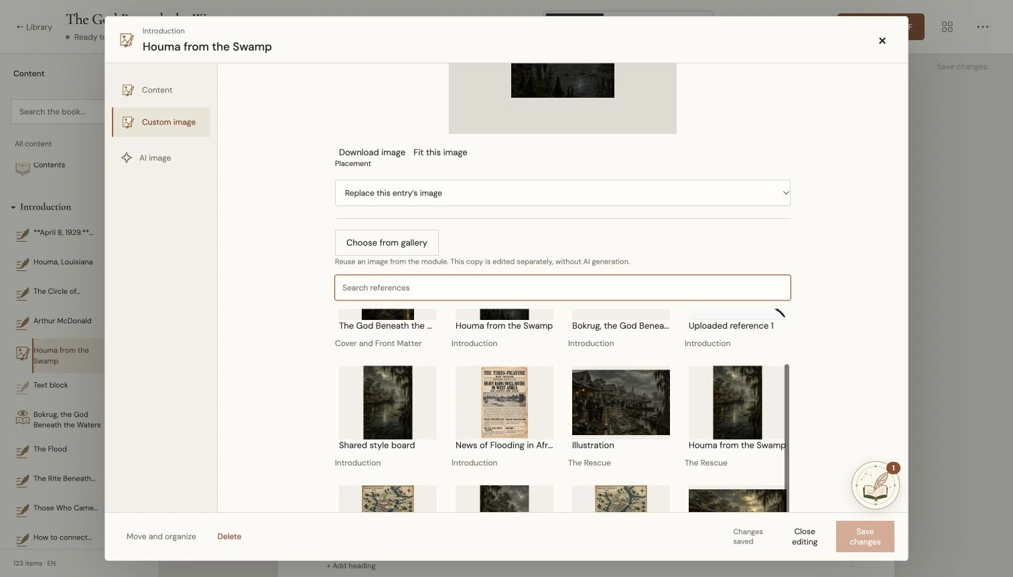
Task: Click the text icon beside Text block
Action: coord(23,388)
